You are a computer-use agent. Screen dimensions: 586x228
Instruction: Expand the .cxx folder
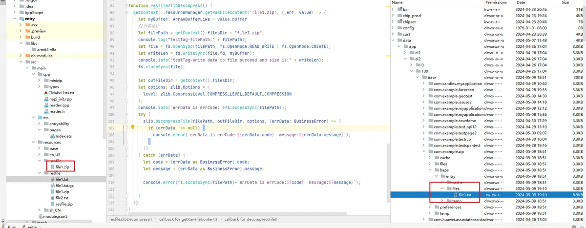click(21, 24)
